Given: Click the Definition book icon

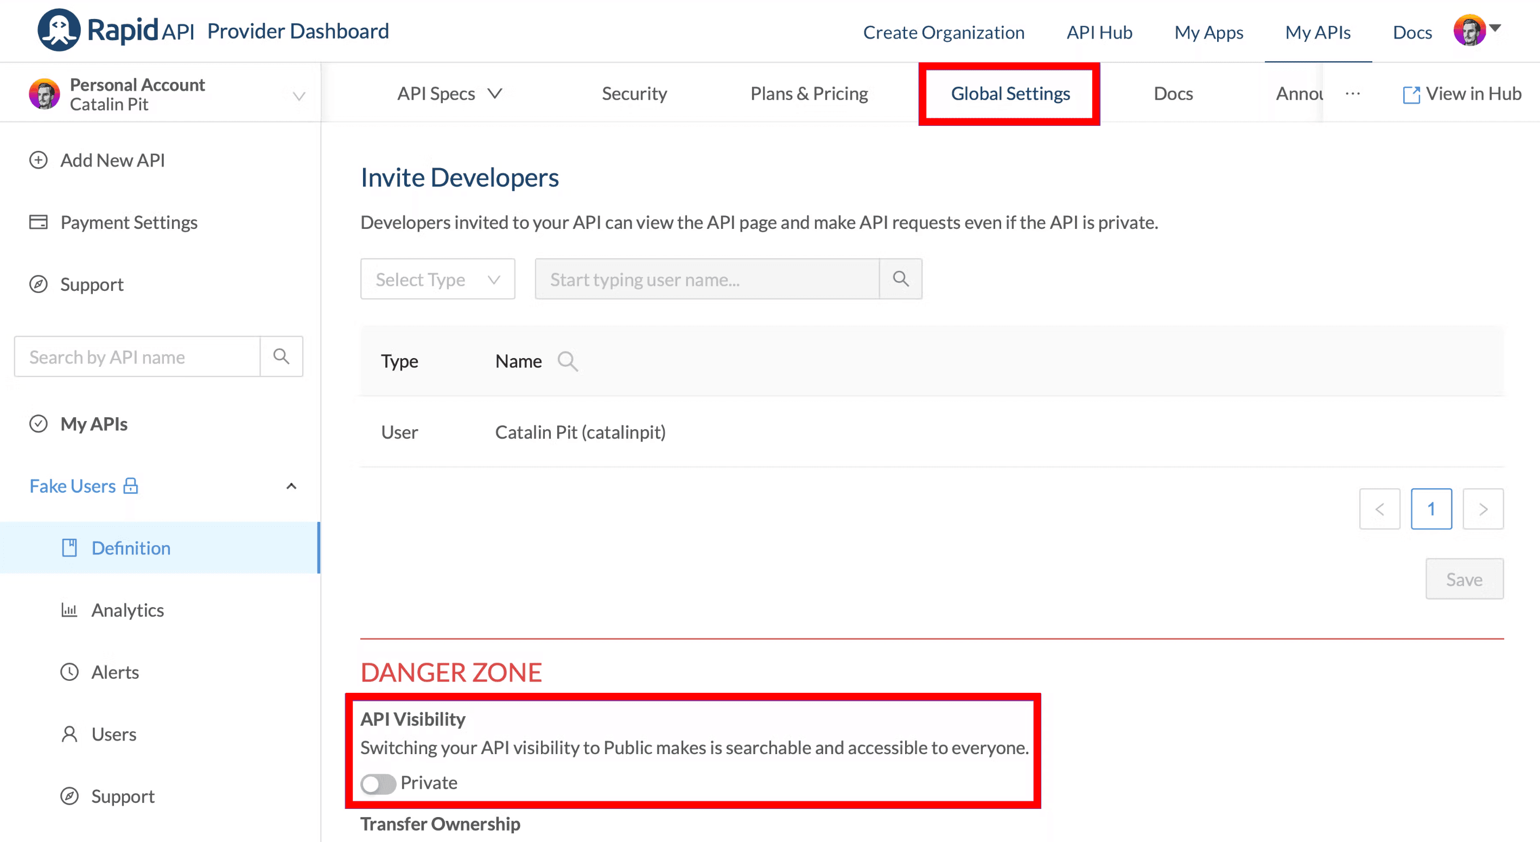Looking at the screenshot, I should click(x=69, y=548).
